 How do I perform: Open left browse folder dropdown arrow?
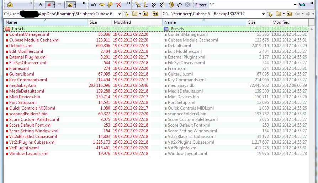pyautogui.click(x=140, y=14)
